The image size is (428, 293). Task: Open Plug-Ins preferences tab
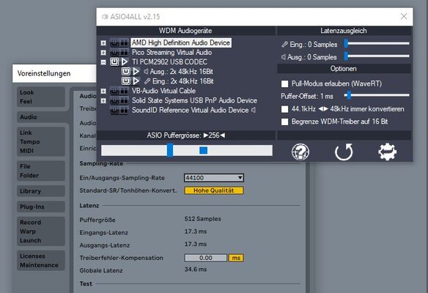[x=41, y=207]
